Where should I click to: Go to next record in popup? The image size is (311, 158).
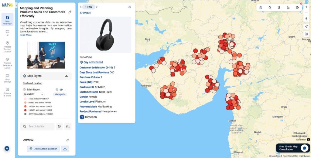point(97,7)
